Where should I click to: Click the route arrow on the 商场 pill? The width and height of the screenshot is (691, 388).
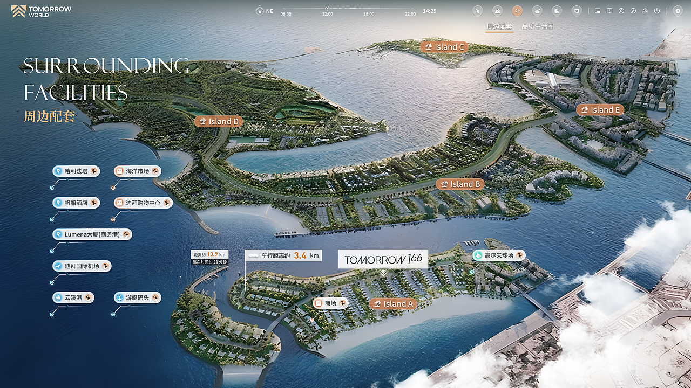tap(342, 303)
